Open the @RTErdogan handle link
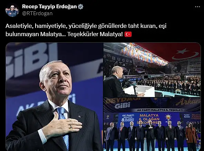Image resolution: width=204 pixels, height=151 pixels. [x=37, y=13]
